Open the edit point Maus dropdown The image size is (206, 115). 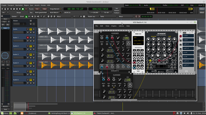126,17
